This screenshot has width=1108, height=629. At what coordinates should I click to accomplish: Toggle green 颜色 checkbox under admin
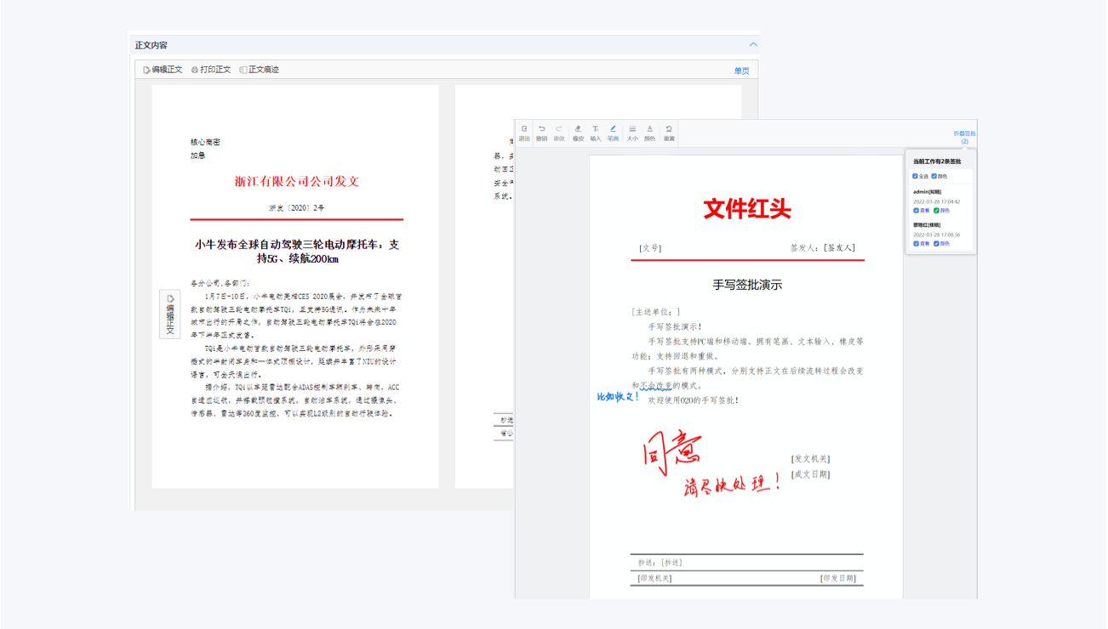point(936,211)
